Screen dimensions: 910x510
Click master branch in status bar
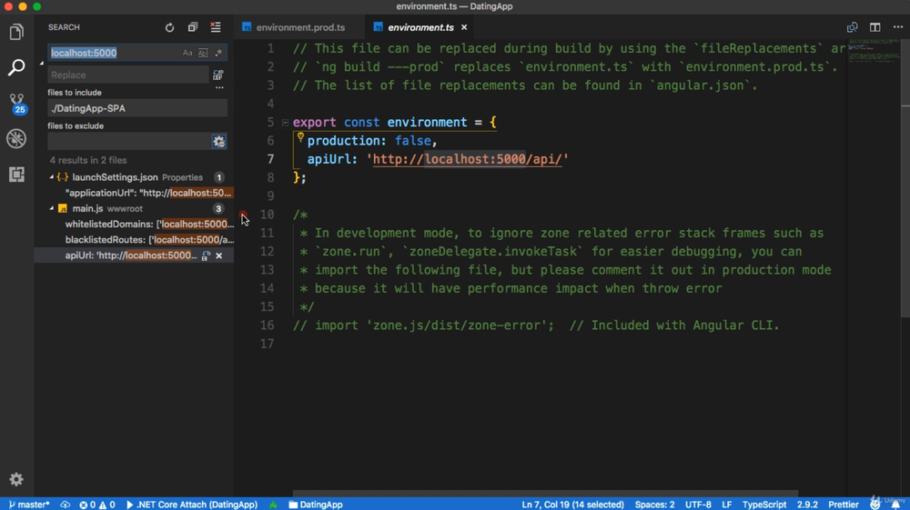29,505
